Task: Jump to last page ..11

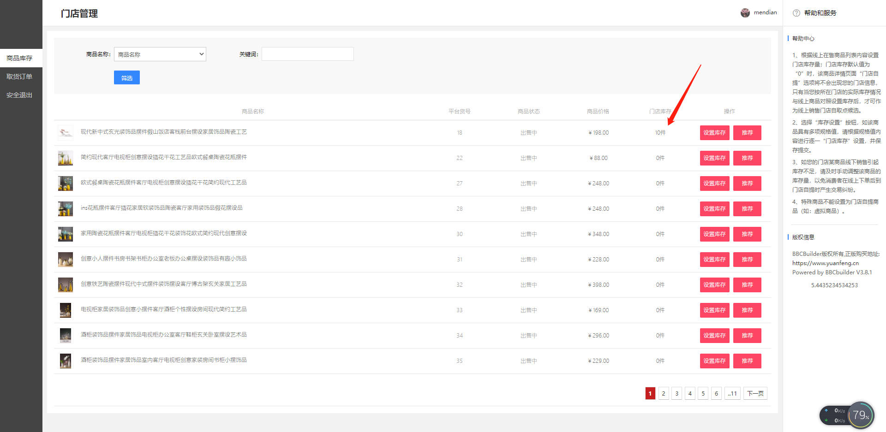Action: click(732, 393)
